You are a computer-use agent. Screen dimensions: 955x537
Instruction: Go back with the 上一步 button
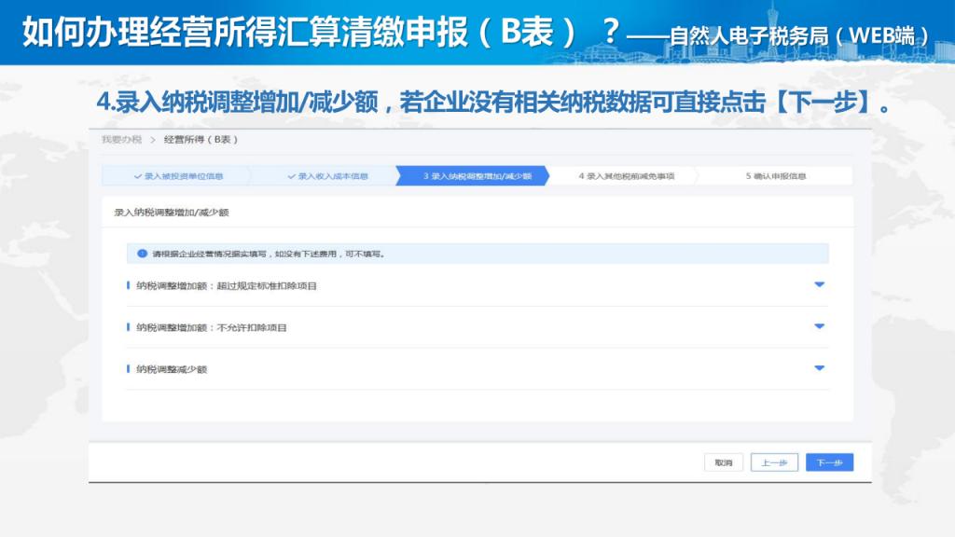pyautogui.click(x=774, y=462)
